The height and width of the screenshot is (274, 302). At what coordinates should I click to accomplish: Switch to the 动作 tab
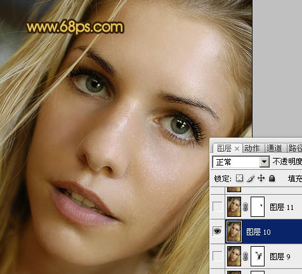pyautogui.click(x=252, y=148)
